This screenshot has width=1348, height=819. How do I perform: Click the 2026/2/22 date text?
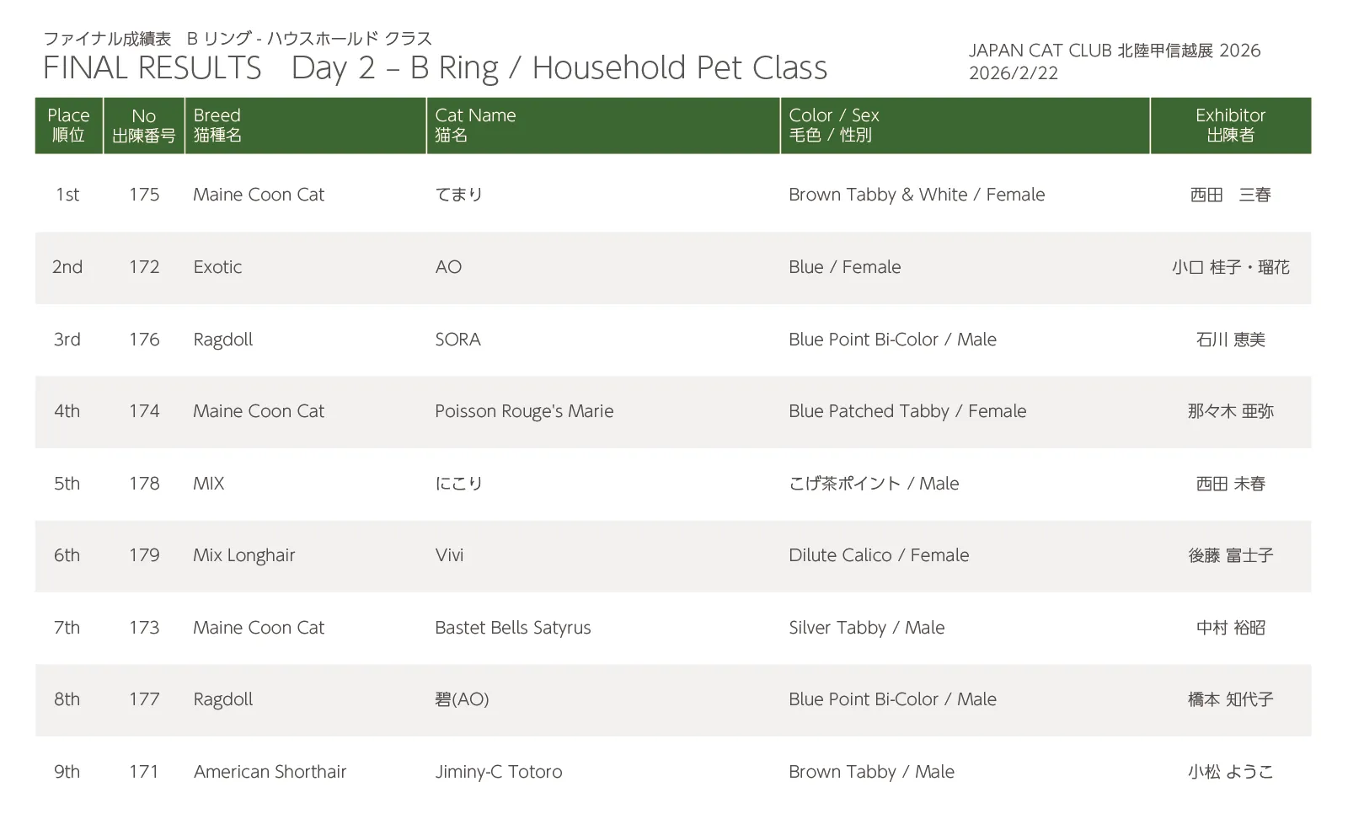tap(1013, 73)
